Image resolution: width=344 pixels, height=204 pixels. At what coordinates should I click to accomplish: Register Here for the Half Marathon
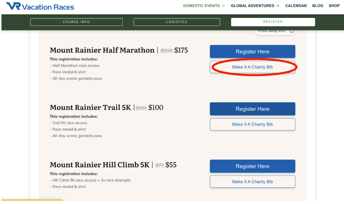[x=252, y=52]
